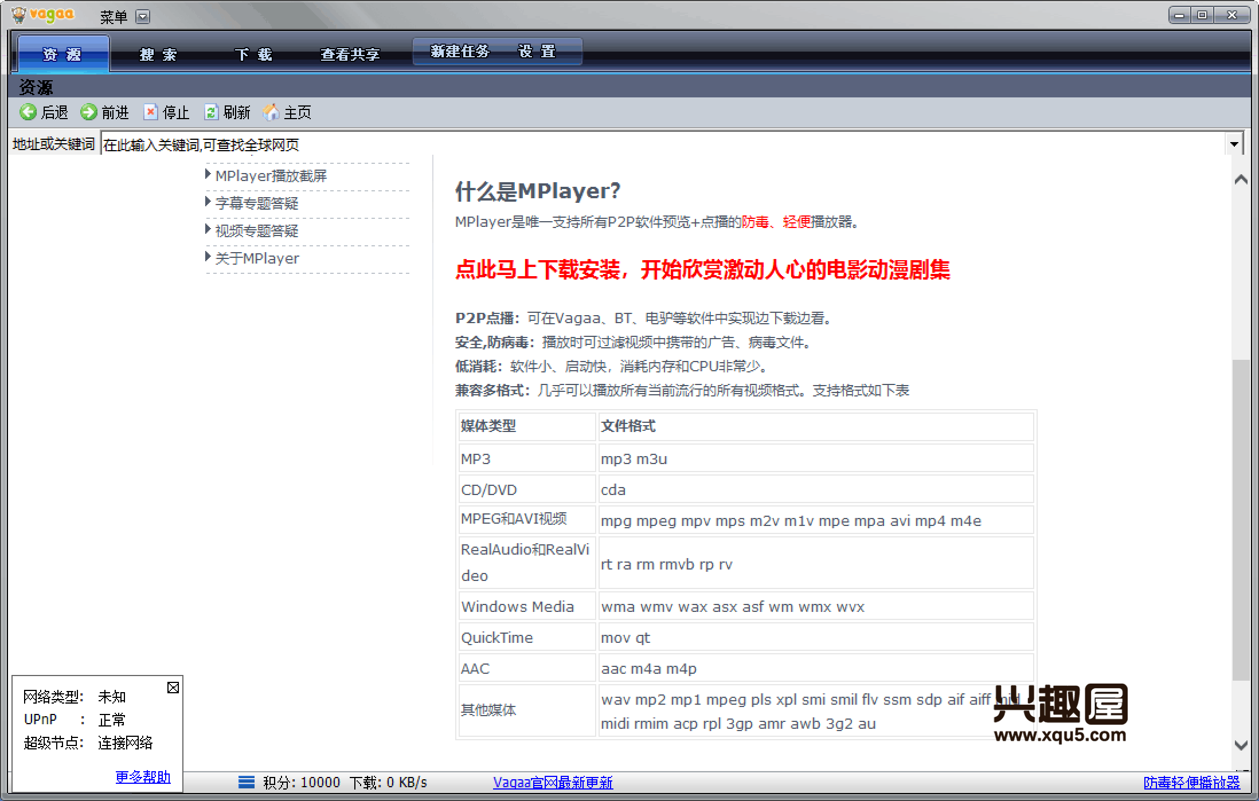Image resolution: width=1259 pixels, height=801 pixels.
Task: Click the 新建任务 button
Action: (x=460, y=52)
